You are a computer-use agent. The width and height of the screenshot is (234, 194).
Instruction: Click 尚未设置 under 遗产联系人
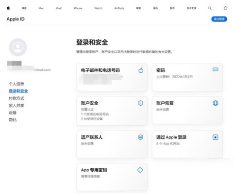[x=87, y=144]
